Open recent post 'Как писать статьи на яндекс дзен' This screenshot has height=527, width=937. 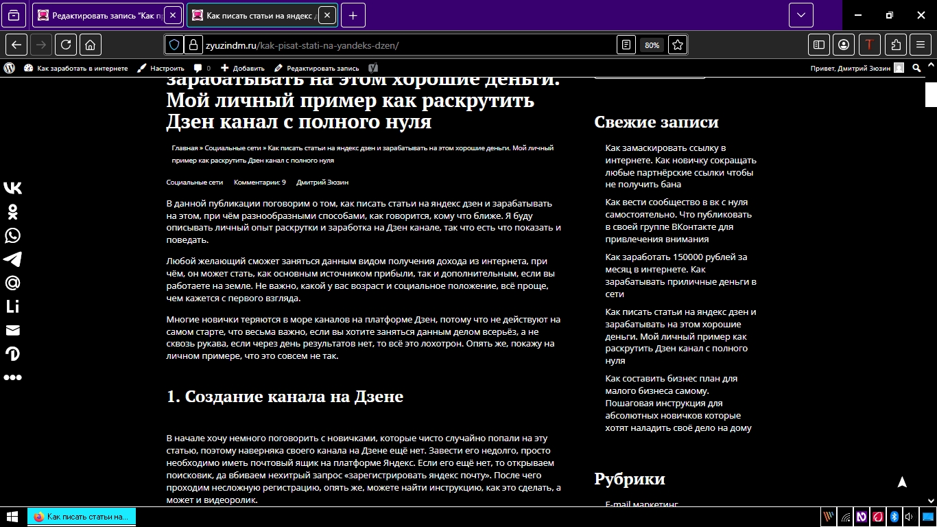pyautogui.click(x=680, y=336)
